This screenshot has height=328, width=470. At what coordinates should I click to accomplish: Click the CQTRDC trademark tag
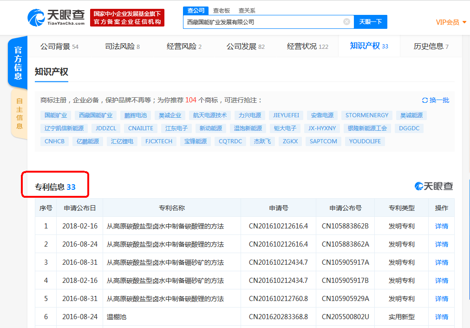pyautogui.click(x=230, y=141)
